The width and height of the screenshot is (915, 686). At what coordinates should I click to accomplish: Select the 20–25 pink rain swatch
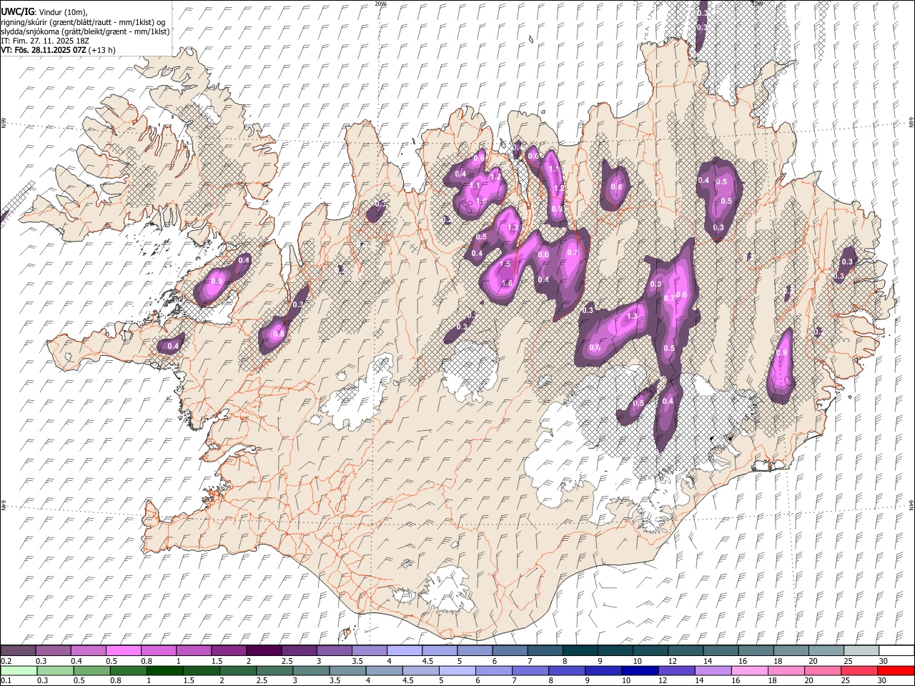tap(823, 671)
